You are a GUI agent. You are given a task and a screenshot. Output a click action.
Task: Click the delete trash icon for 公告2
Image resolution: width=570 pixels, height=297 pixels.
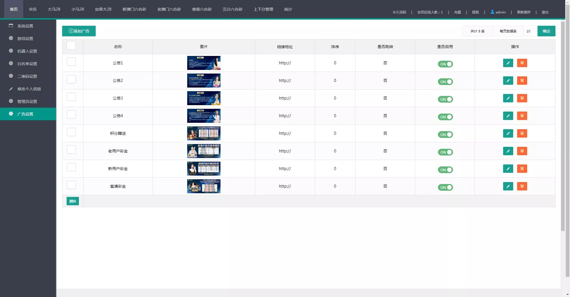522,81
